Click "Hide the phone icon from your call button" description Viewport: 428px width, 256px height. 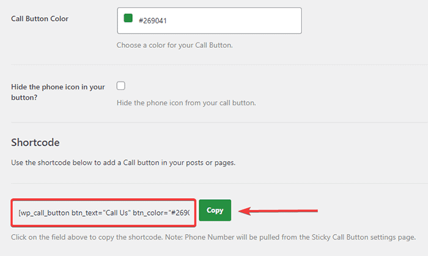(x=186, y=102)
